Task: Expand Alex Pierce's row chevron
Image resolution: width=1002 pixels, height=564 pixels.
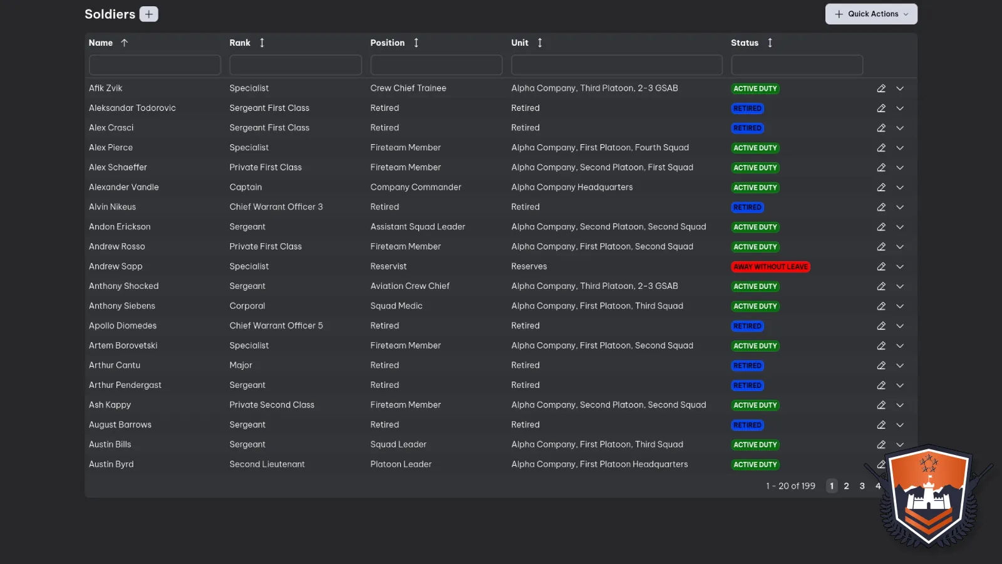Action: [900, 148]
